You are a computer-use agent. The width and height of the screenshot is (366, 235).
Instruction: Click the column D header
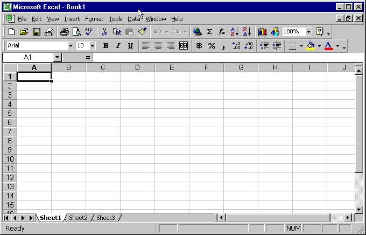(137, 67)
